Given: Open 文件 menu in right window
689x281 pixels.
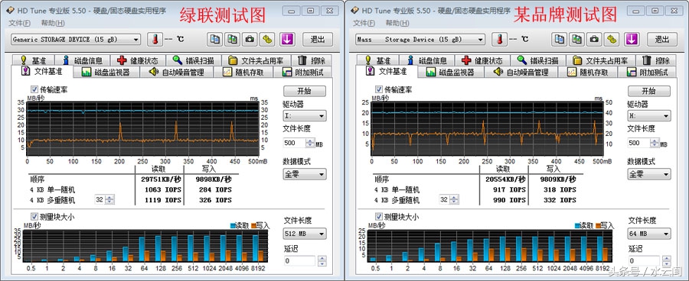Looking at the screenshot, I should (x=364, y=23).
